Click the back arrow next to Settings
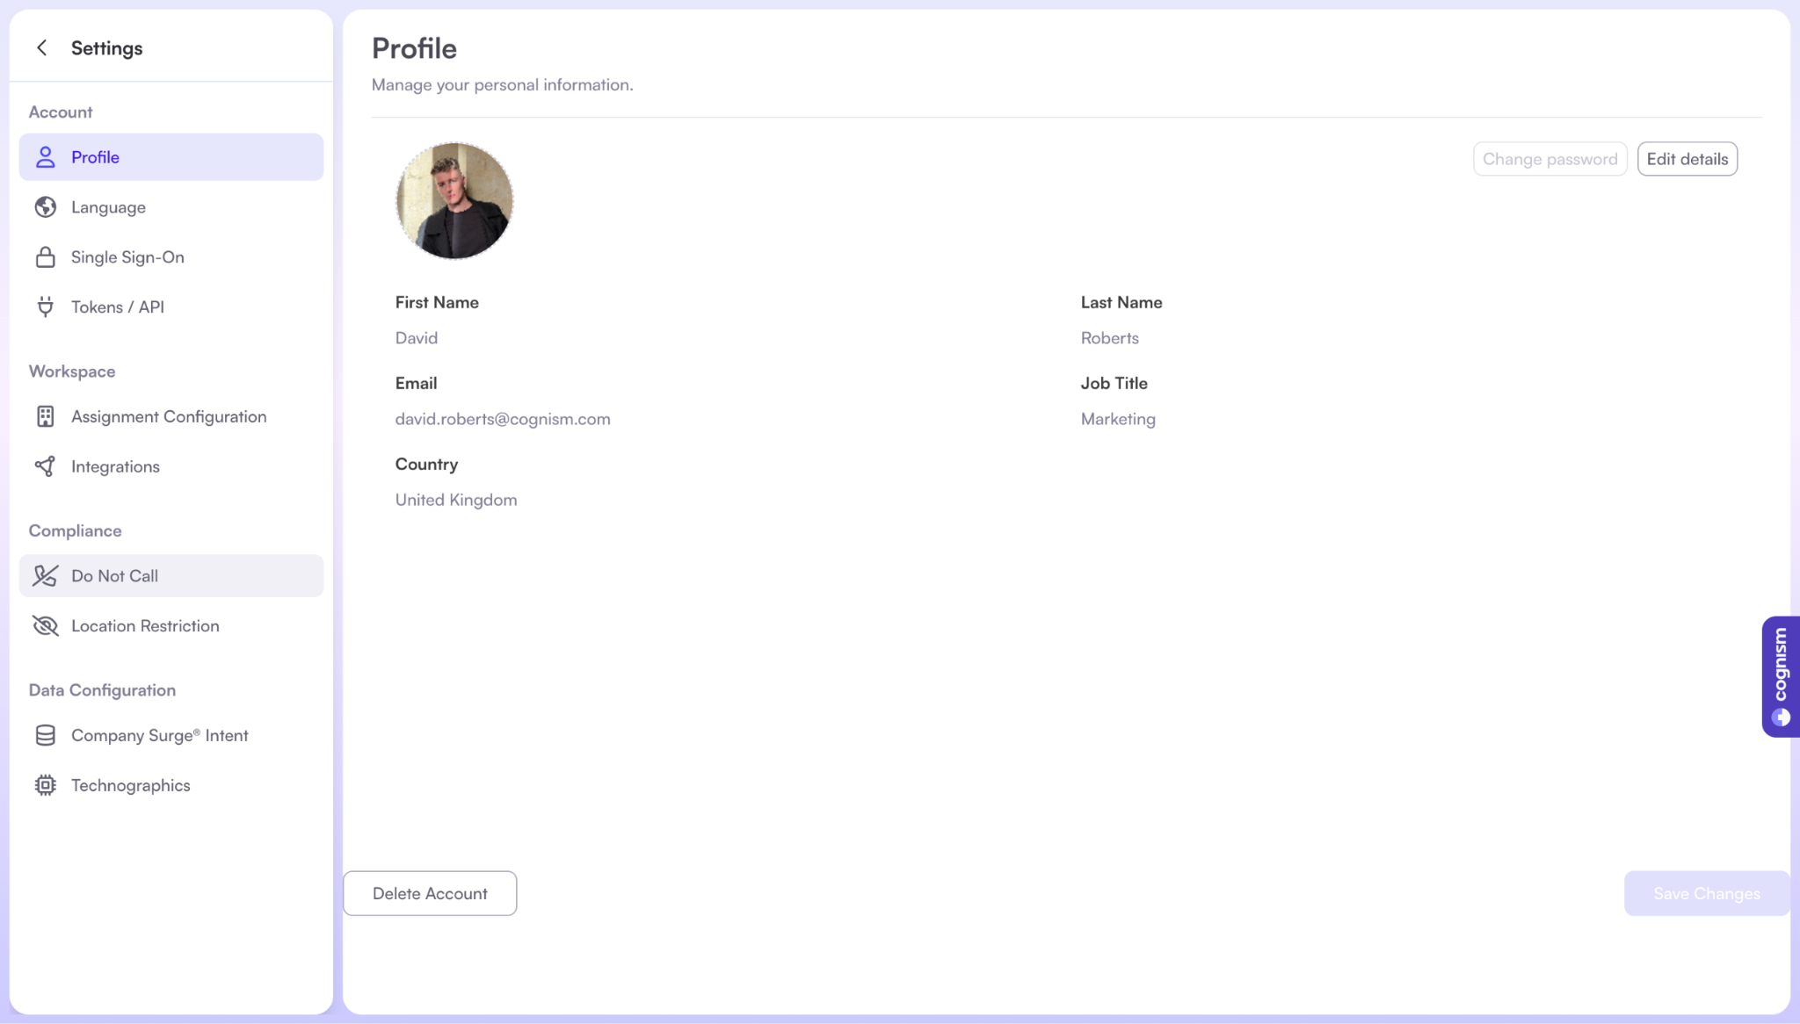The width and height of the screenshot is (1800, 1024). pos(41,47)
